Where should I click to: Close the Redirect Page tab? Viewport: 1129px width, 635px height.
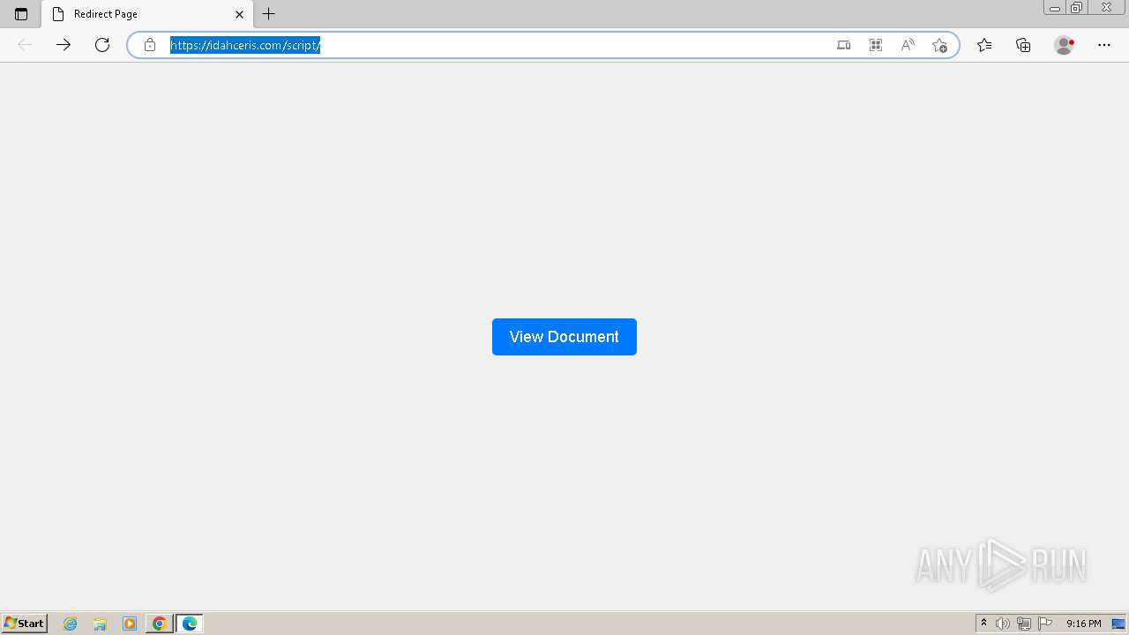tap(239, 14)
